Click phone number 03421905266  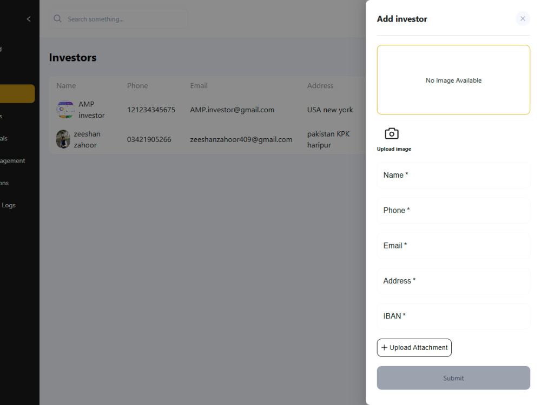[149, 139]
